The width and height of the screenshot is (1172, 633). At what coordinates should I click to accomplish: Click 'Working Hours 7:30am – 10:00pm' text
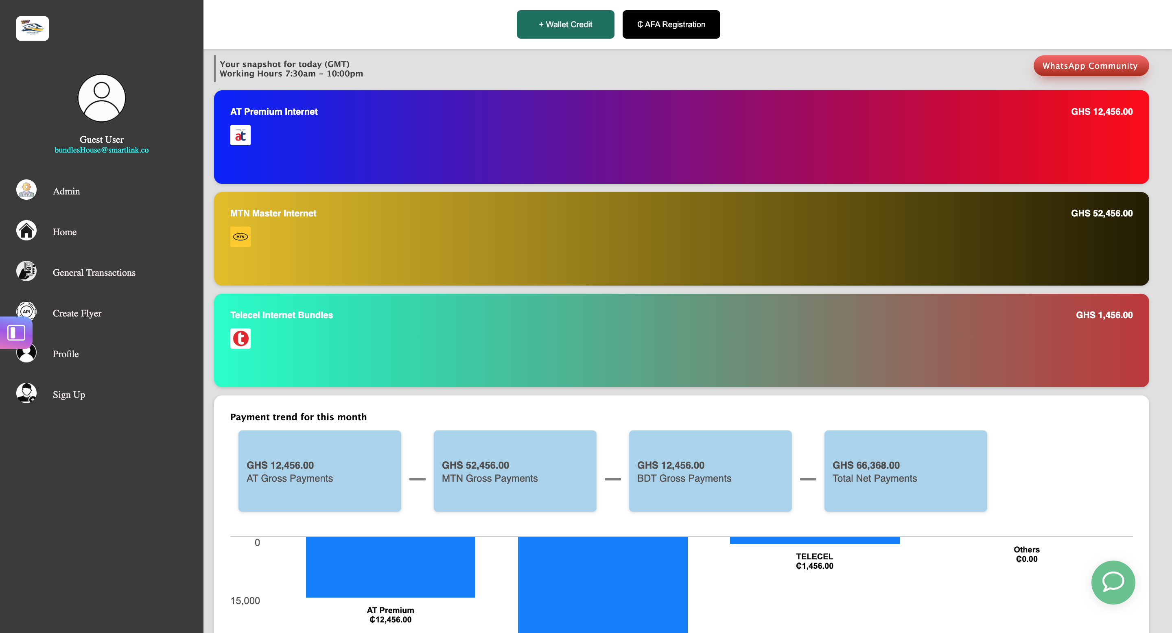tap(291, 74)
